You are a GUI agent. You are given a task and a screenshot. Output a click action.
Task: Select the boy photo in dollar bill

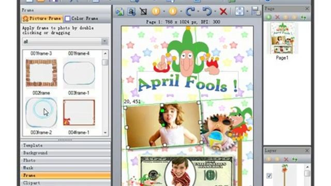click(x=180, y=171)
